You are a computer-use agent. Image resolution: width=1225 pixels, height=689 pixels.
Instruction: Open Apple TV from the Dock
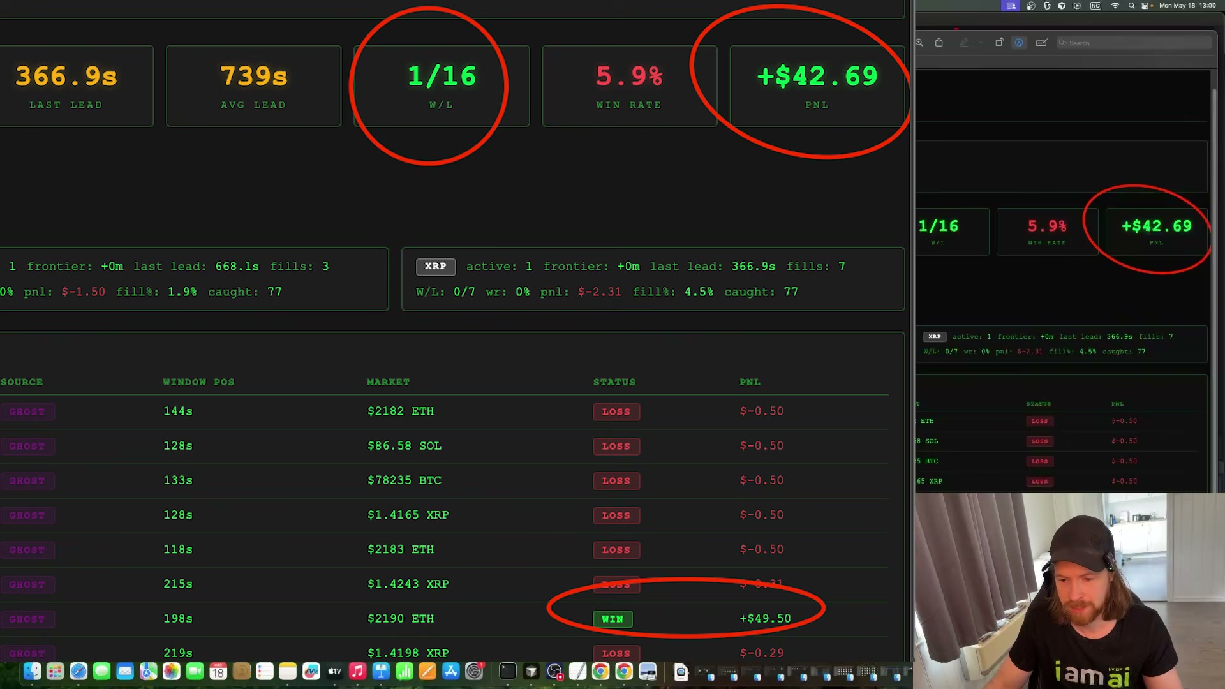(x=334, y=671)
